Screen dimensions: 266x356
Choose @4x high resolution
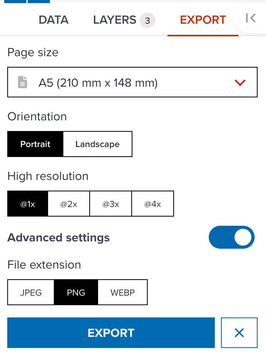click(153, 204)
